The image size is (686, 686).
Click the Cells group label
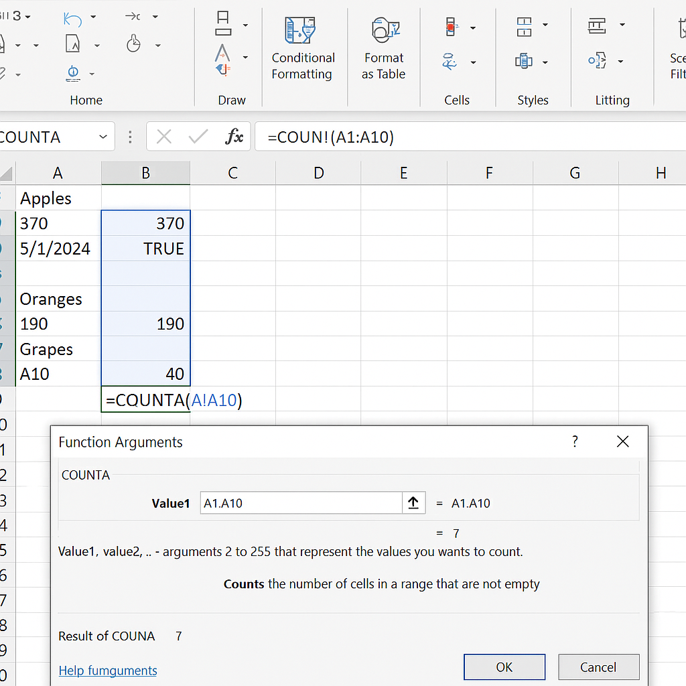click(457, 100)
